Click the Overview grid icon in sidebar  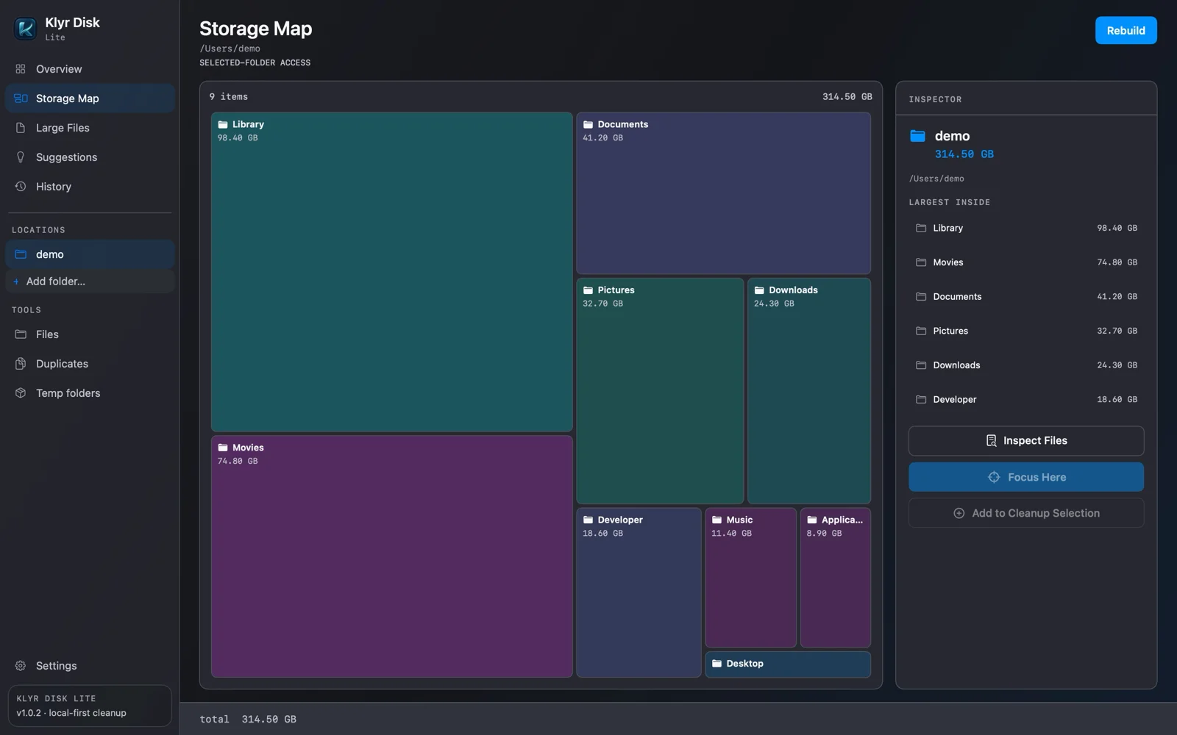point(21,69)
